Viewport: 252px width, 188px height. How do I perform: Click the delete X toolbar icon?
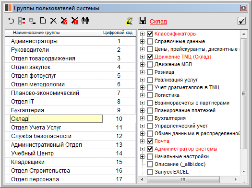pos(53,21)
